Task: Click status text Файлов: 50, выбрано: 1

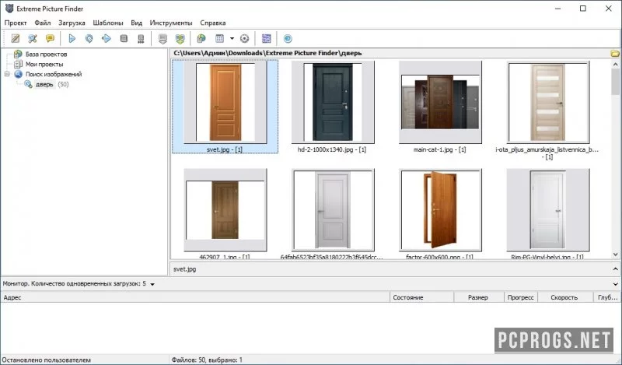Action: click(x=207, y=360)
